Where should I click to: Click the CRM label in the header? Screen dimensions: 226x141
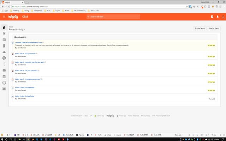(x=25, y=17)
